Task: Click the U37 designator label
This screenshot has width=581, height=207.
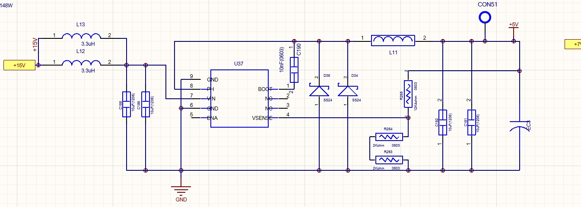Action: pos(239,64)
